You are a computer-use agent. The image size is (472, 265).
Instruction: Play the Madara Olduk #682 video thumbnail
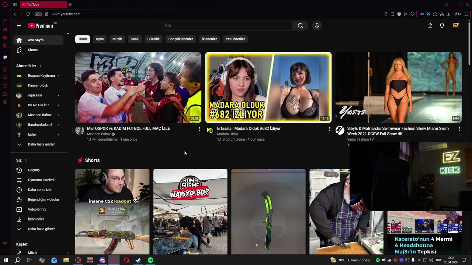(x=268, y=87)
